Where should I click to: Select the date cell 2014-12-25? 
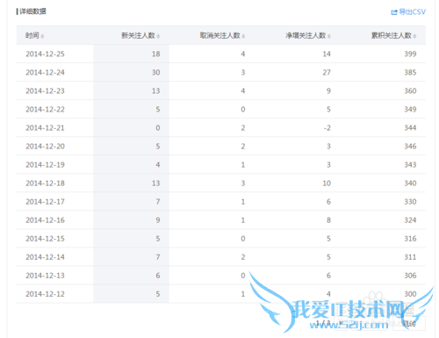45,54
